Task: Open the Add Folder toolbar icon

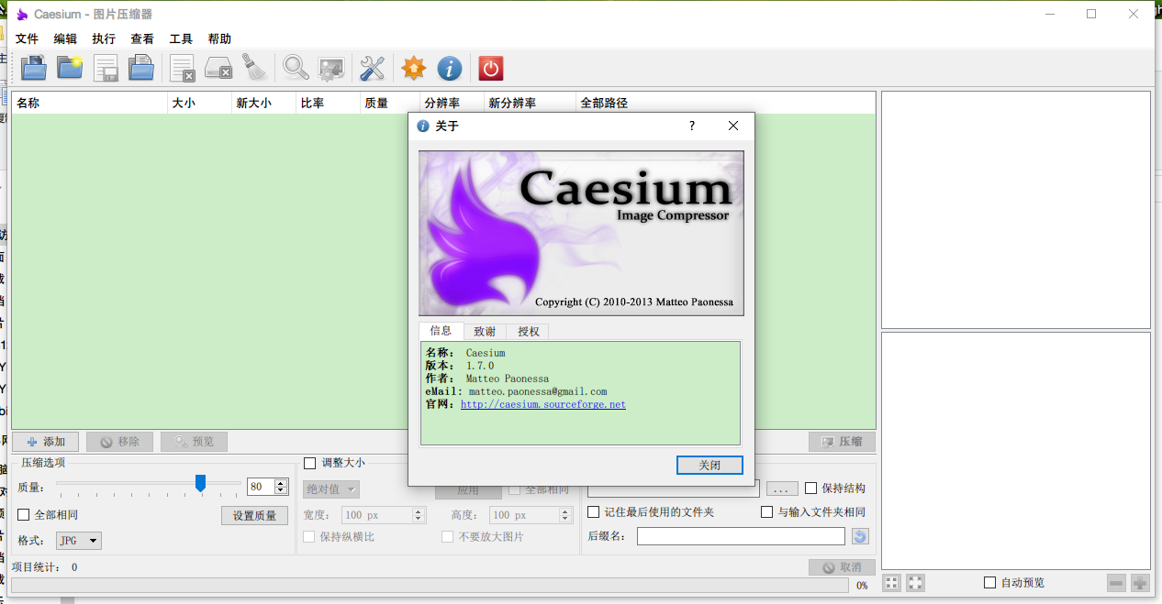Action: [x=70, y=68]
